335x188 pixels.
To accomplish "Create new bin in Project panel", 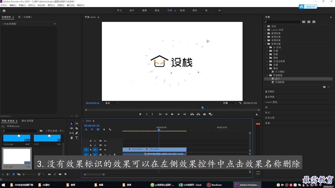I will point(60,174).
